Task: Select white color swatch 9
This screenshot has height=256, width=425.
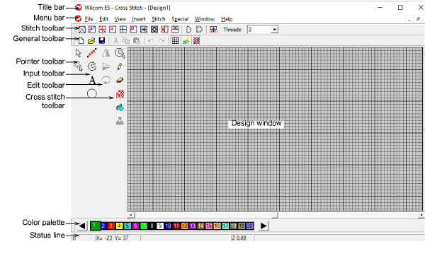Action: click(160, 226)
